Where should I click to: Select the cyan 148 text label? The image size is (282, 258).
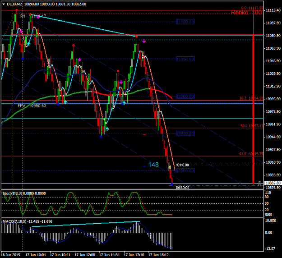(153, 165)
